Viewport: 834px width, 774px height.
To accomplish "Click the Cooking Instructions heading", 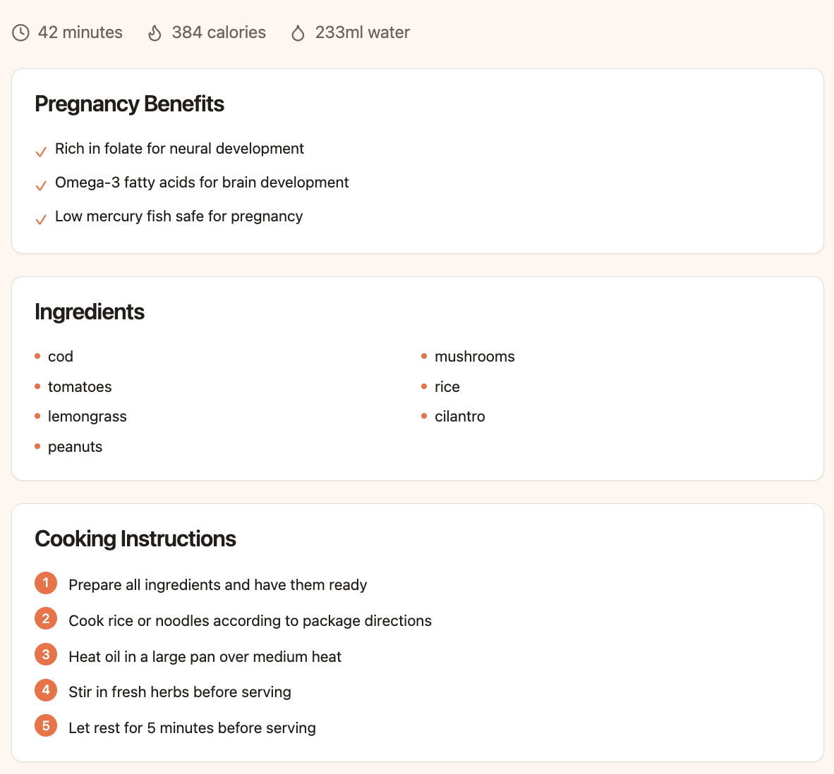I will (x=135, y=539).
